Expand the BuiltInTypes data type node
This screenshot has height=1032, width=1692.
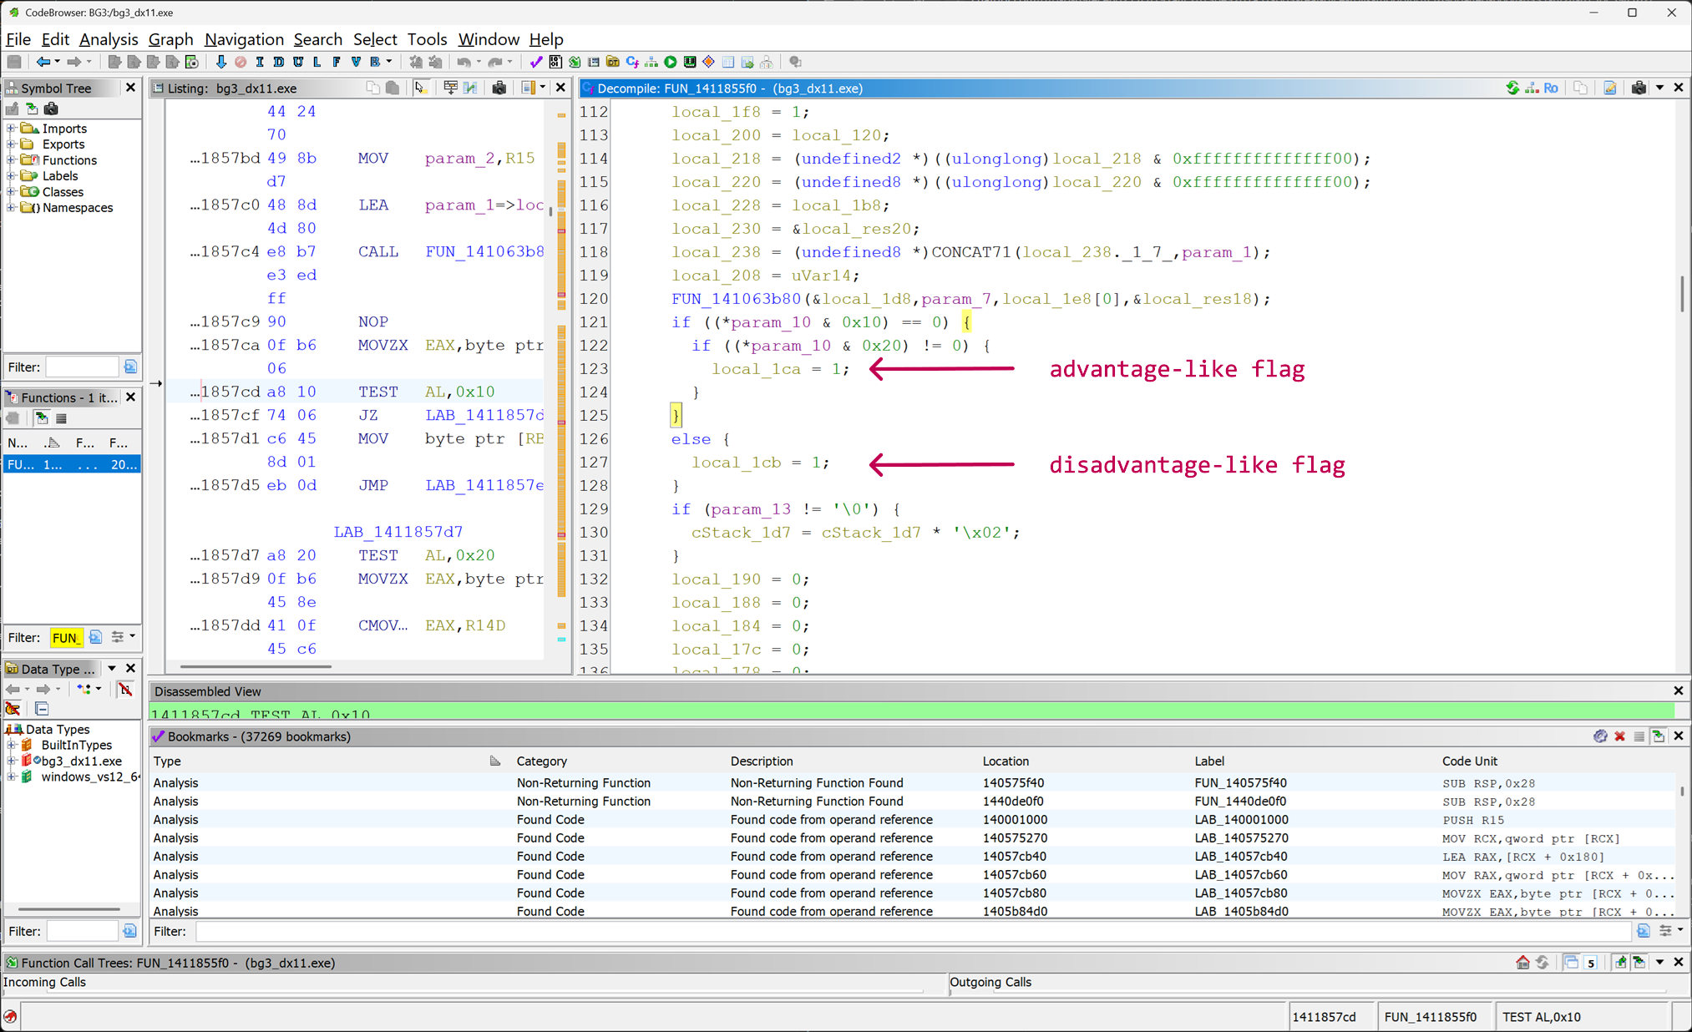[x=11, y=745]
